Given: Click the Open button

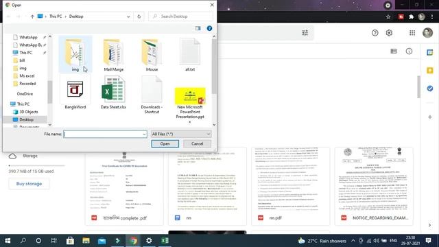Looking at the screenshot, I should (165, 143).
